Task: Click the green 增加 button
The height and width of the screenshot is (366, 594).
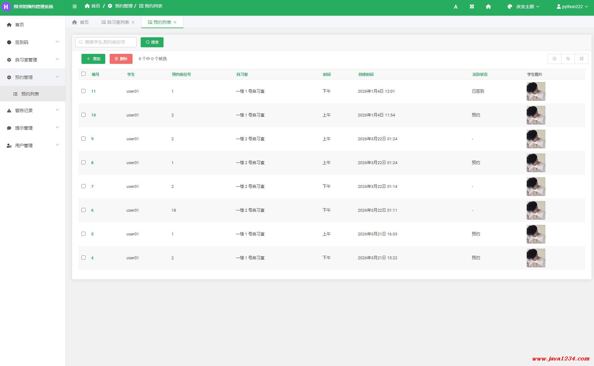Action: coord(93,59)
